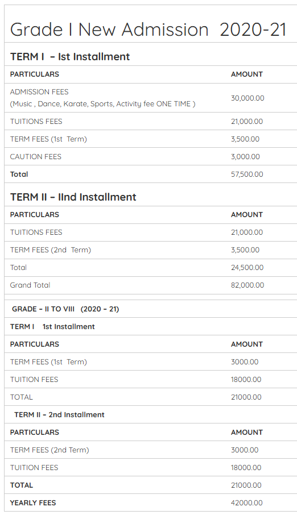Select the "GRADE – II TO VIII (2020 – 21)" heading
The image size is (297, 515).
click(x=65, y=309)
